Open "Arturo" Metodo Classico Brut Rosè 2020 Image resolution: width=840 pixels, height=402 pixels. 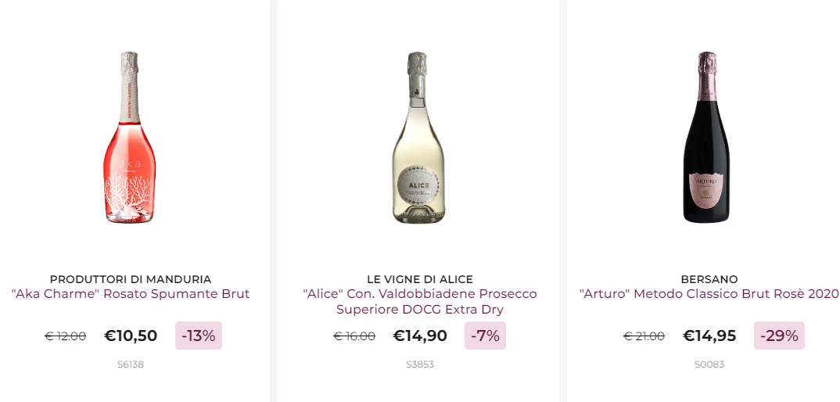pyautogui.click(x=709, y=294)
